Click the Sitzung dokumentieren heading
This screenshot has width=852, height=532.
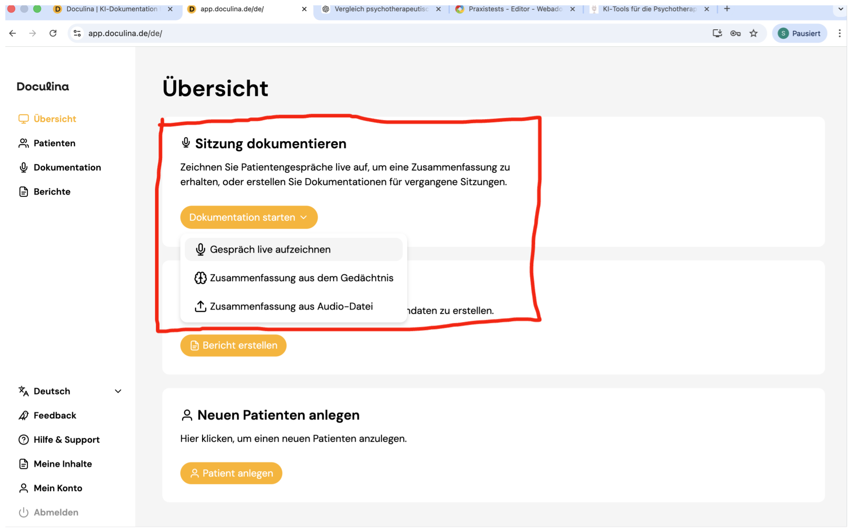[271, 143]
